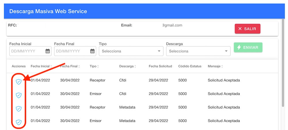The image size is (288, 130).
Task: Click the ENVIAR button
Action: pyautogui.click(x=248, y=48)
